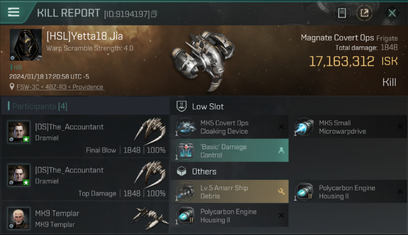Click the Others section cube icon

[x=182, y=171]
